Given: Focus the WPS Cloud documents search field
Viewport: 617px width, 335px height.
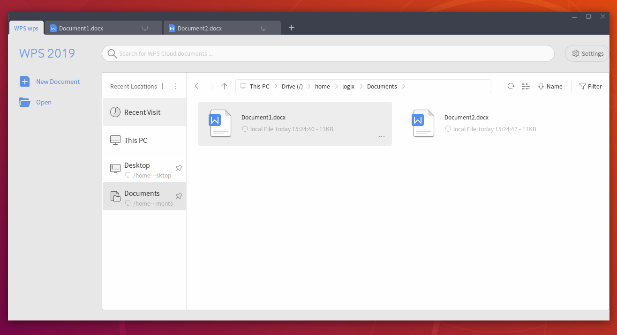Looking at the screenshot, I should 328,53.
